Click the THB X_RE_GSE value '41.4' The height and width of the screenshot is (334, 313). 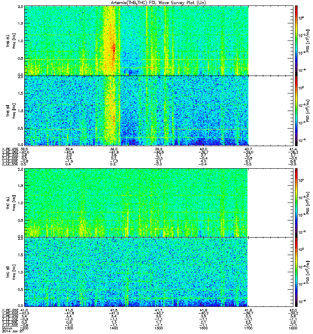tap(293, 149)
